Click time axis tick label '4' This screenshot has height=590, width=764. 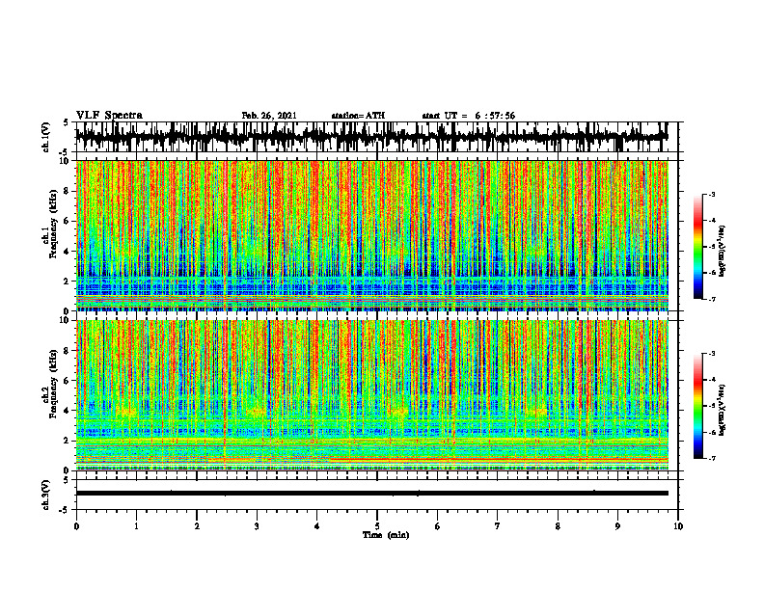point(317,526)
